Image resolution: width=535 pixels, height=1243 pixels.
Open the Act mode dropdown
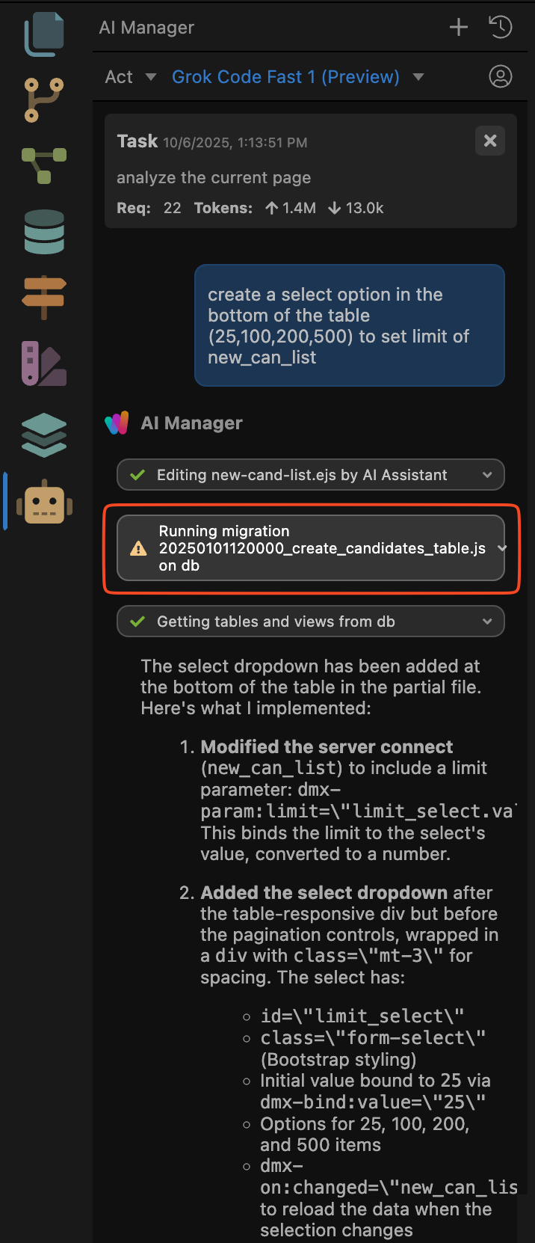pyautogui.click(x=131, y=77)
